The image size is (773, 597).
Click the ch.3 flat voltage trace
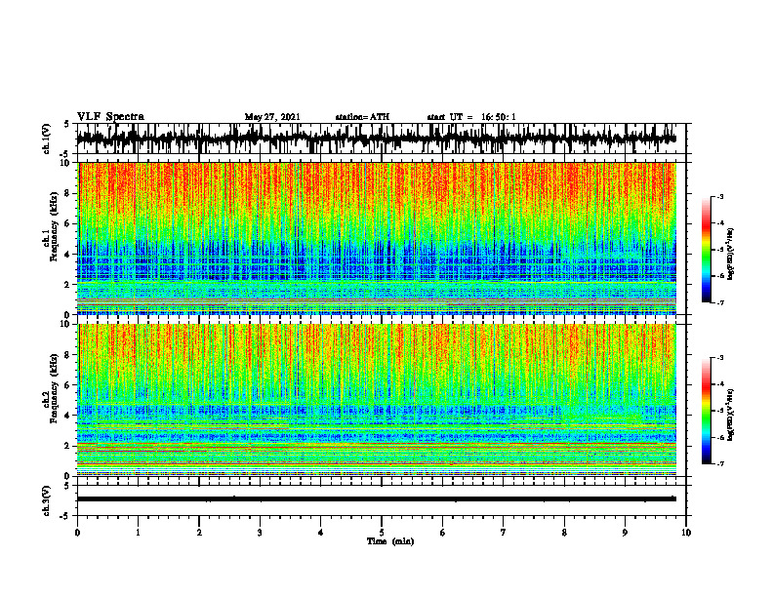pos(376,498)
